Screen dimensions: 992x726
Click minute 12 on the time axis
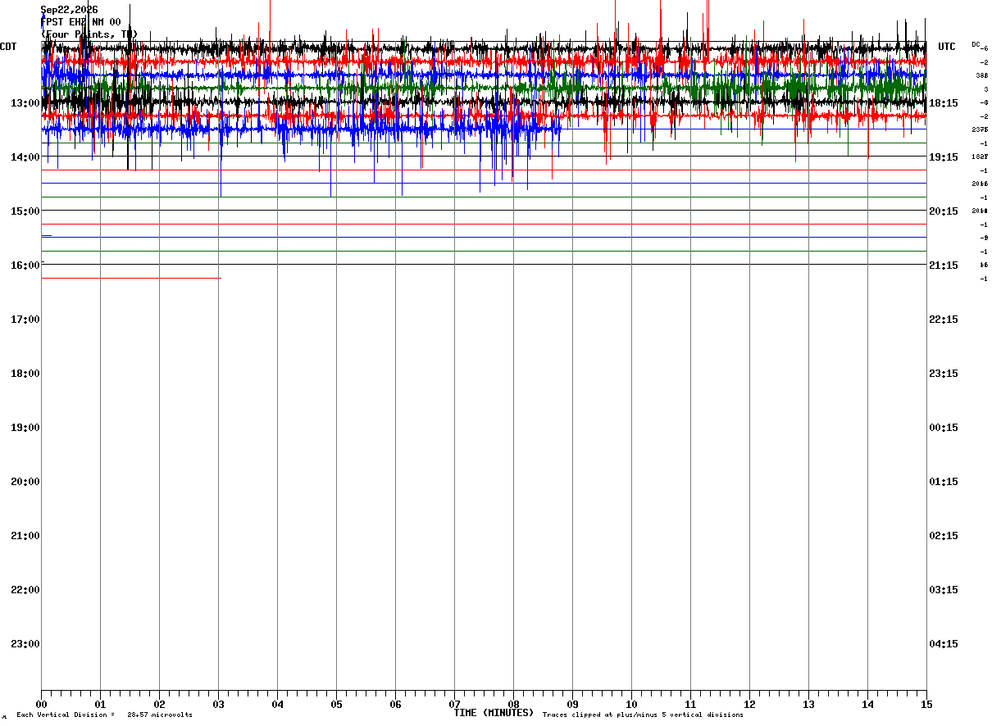click(749, 704)
